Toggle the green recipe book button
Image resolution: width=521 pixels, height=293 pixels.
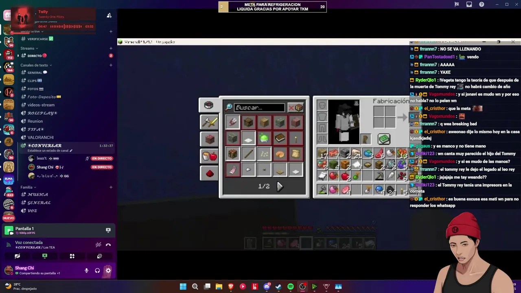(384, 139)
